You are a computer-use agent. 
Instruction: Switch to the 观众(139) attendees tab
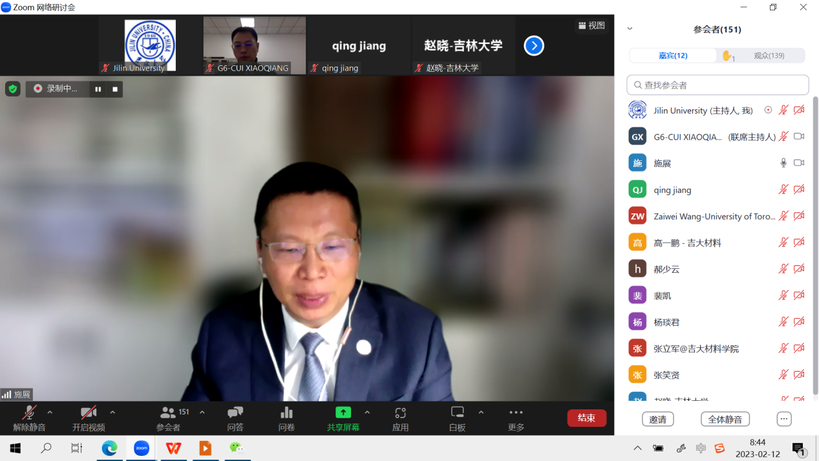[x=769, y=56]
